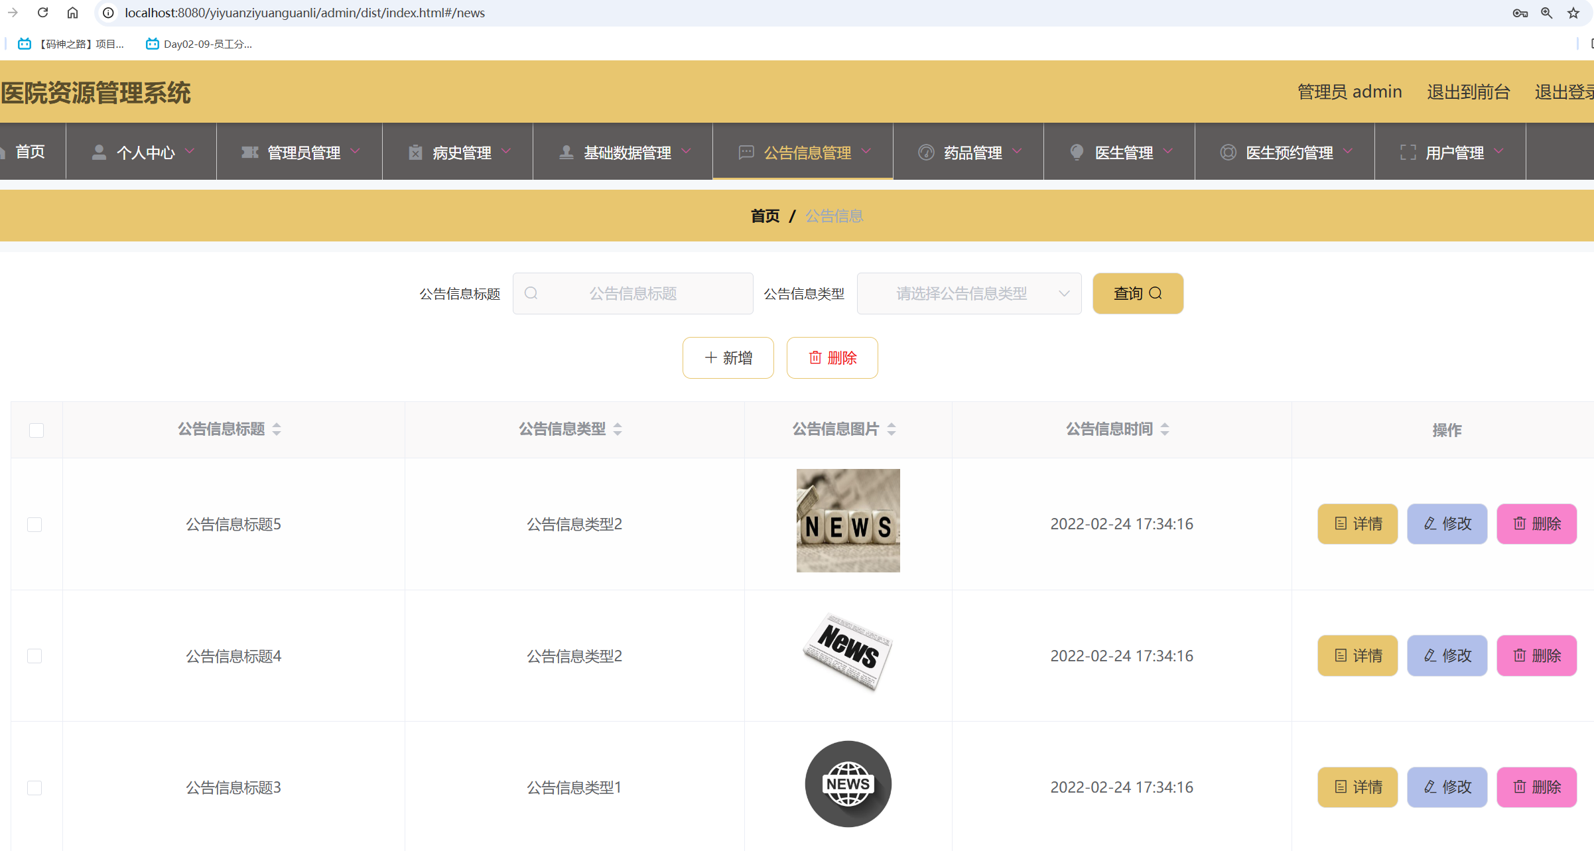The height and width of the screenshot is (851, 1594).
Task: Click sort arrows on 公告信息类型 column
Action: coord(618,429)
